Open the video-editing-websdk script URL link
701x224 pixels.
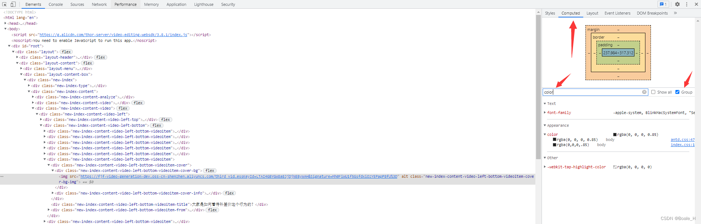pyautogui.click(x=113, y=35)
